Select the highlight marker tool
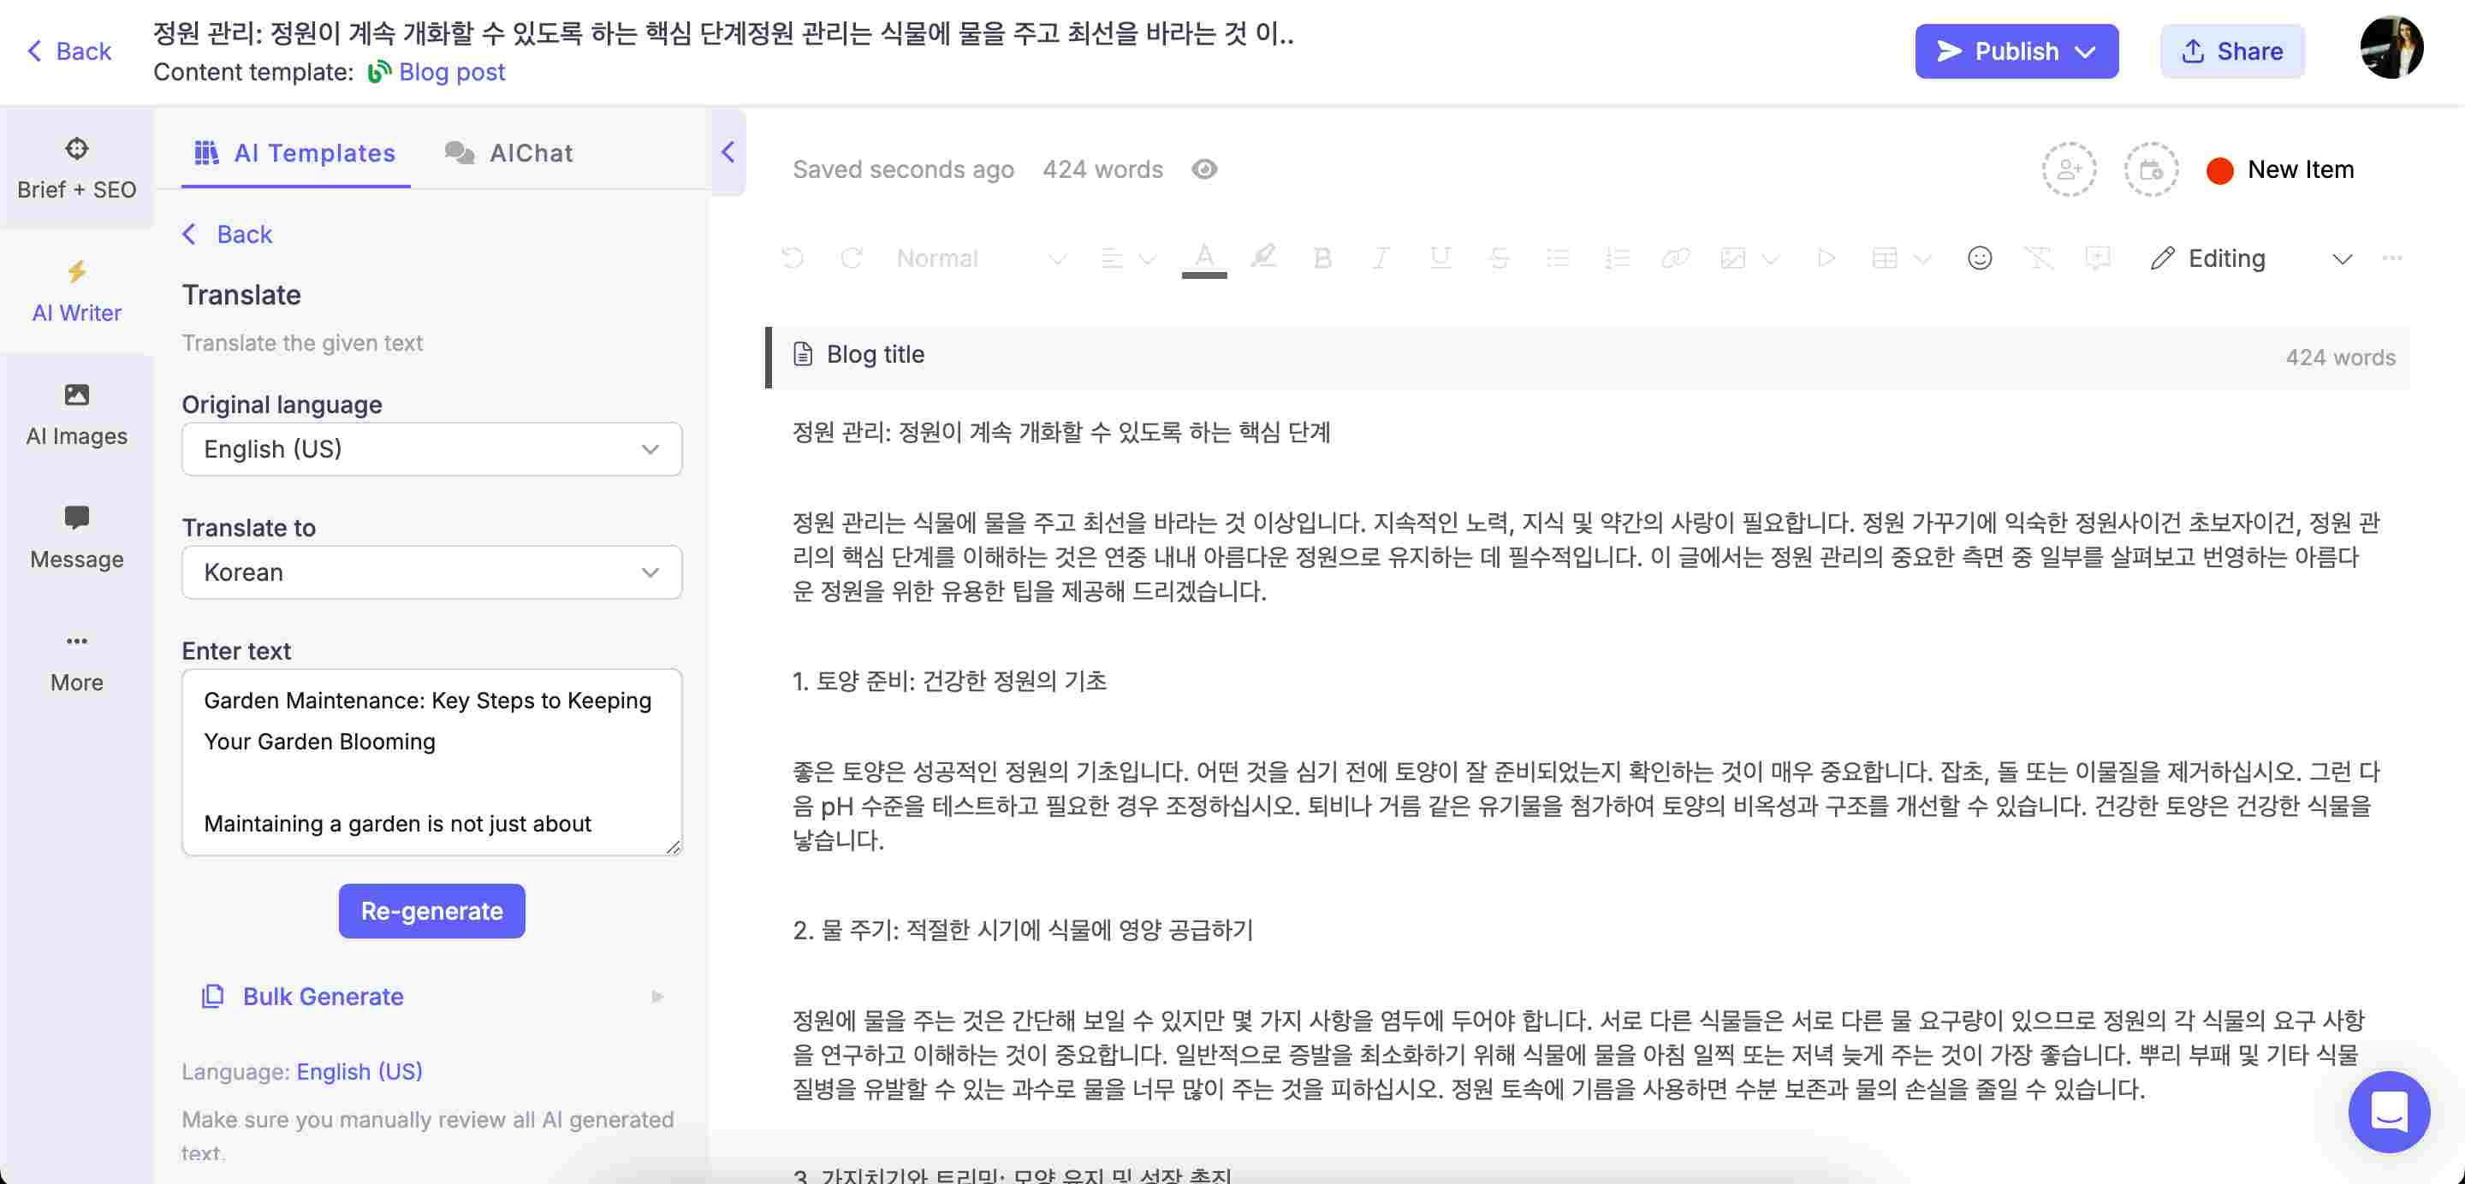This screenshot has width=2465, height=1184. (1263, 257)
